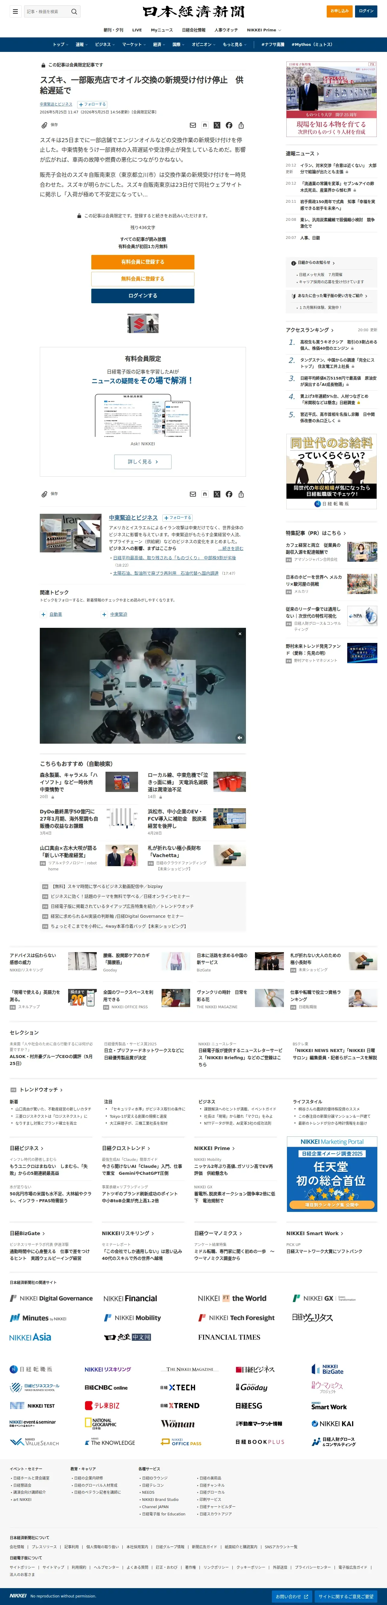Click the 無料会員に登録する button
Viewport: 387px width, 1605px height.
pos(143,278)
